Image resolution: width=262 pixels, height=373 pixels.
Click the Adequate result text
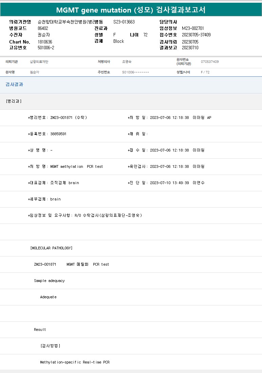48,297
